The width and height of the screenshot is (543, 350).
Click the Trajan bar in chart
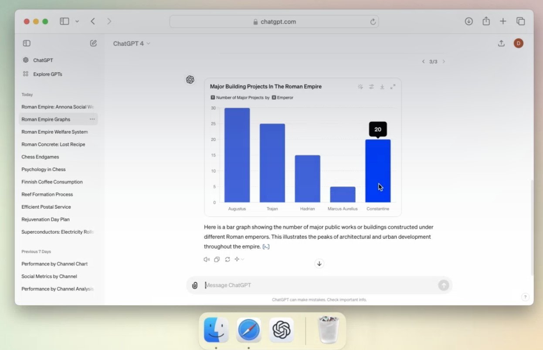272,163
